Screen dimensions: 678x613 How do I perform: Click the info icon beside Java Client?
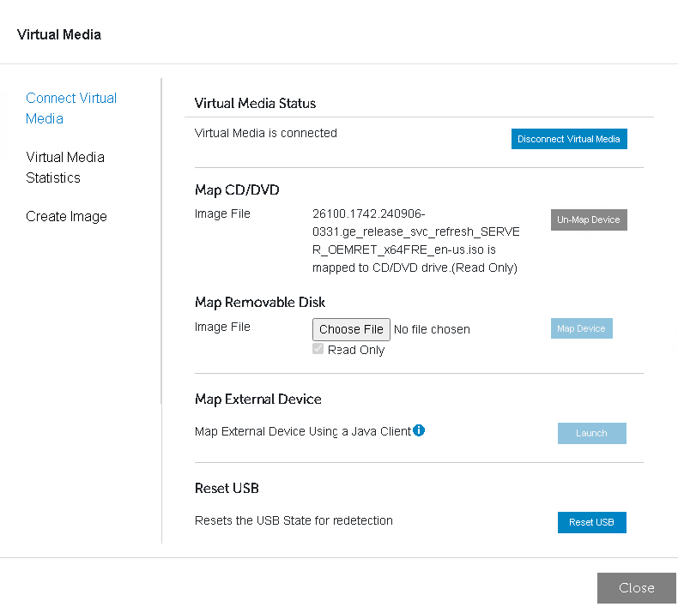click(x=419, y=430)
